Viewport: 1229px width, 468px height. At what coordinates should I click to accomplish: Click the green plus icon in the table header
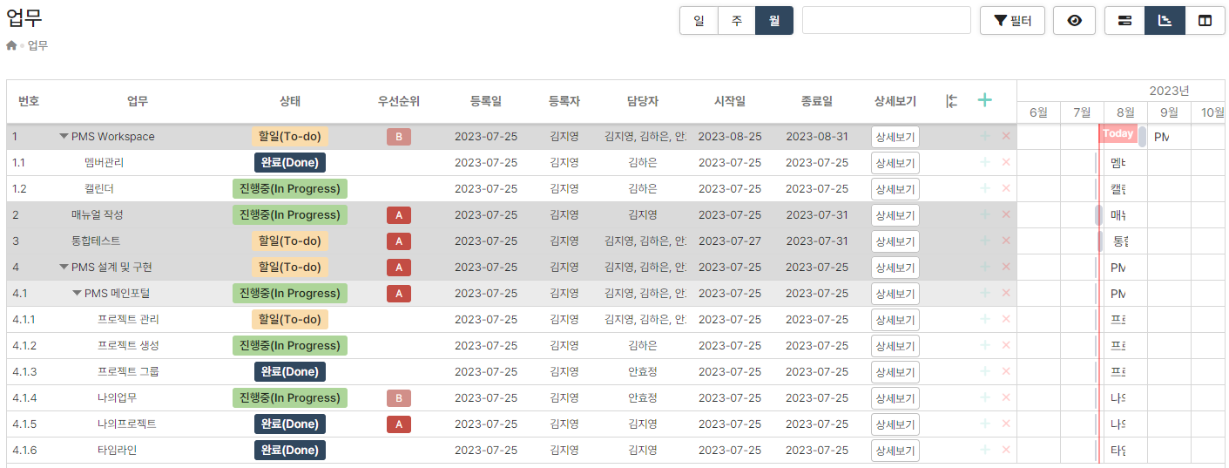pos(984,101)
